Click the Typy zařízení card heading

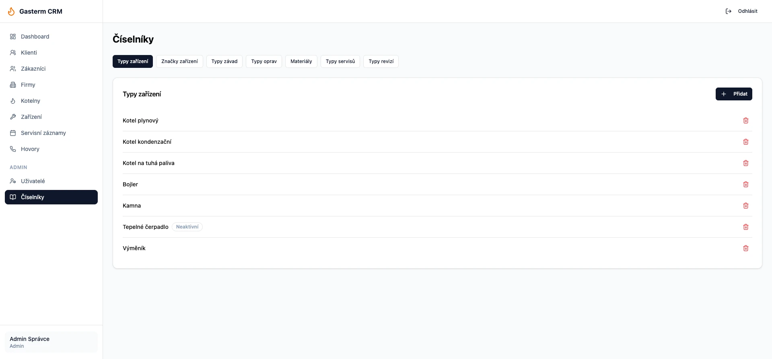[x=142, y=94]
